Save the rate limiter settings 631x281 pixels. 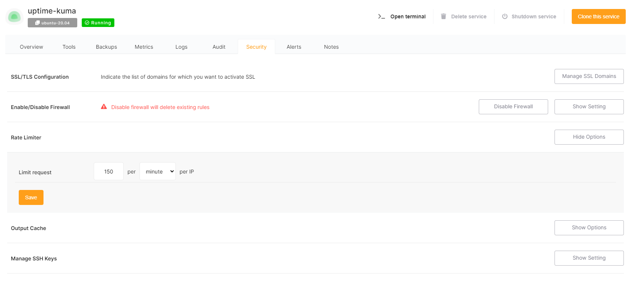(x=31, y=197)
